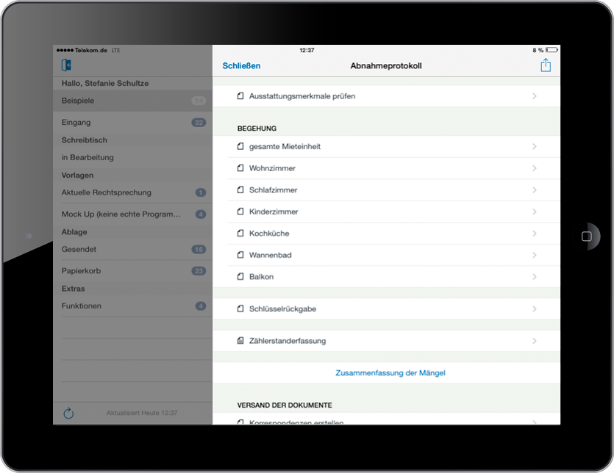614x473 pixels.
Task: Select in Bearbeitung in the sidebar
Action: tap(133, 157)
